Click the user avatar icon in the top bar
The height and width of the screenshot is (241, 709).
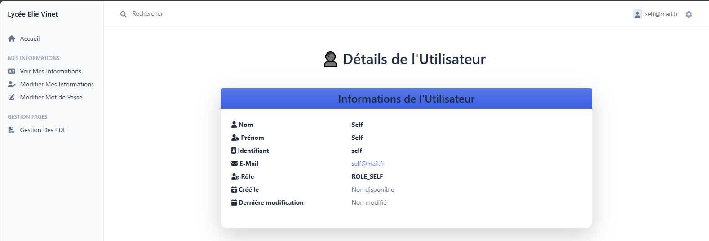point(637,14)
